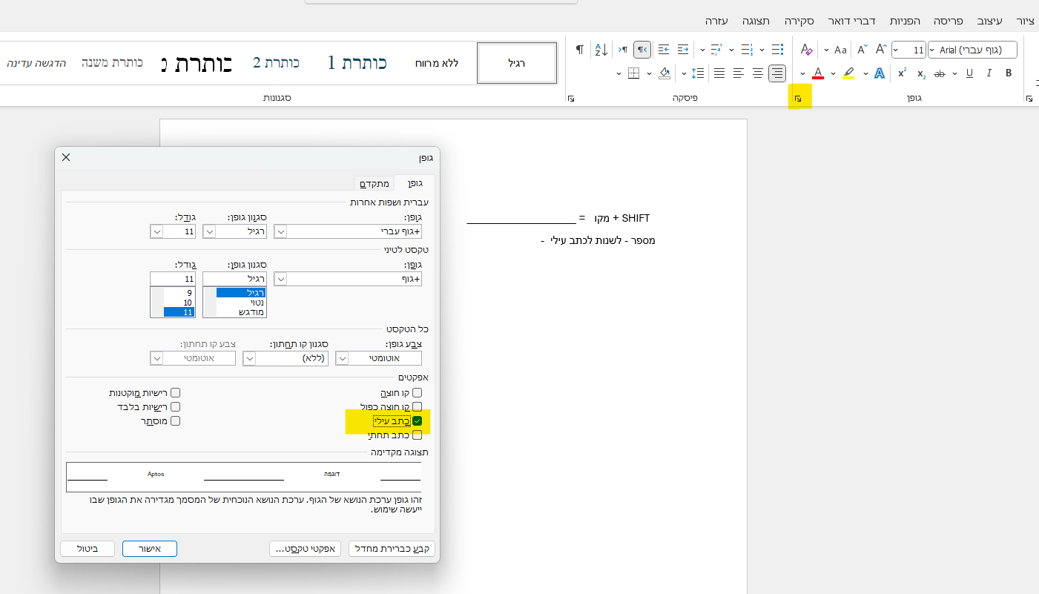Open Font dialog launcher in ribbon
1039x594 pixels.
(799, 98)
